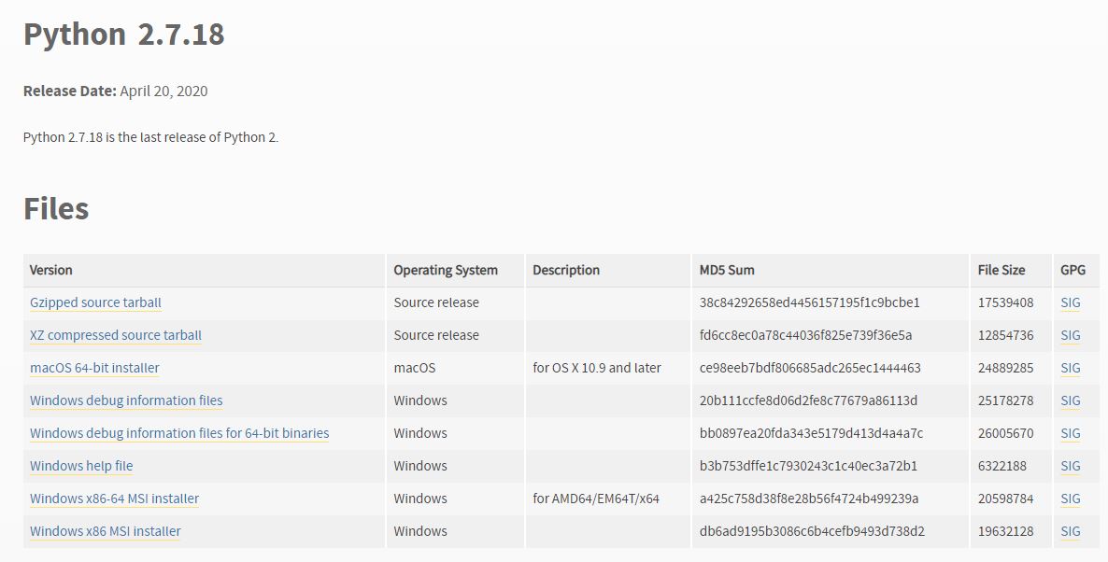1108x562 pixels.
Task: Open SIG link in the 25178278 file size row
Action: 1071,400
